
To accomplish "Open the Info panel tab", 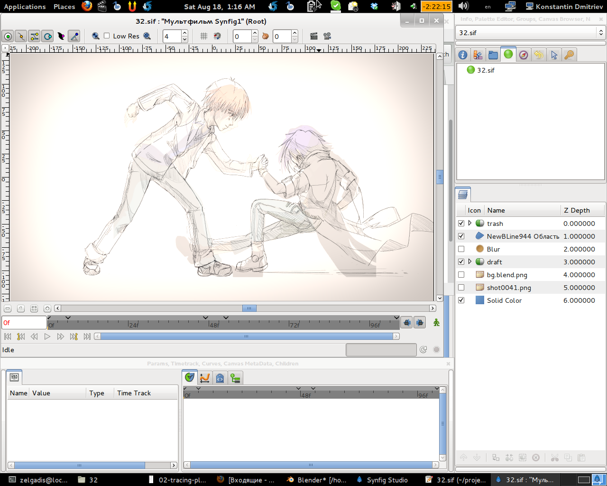I will pyautogui.click(x=463, y=55).
